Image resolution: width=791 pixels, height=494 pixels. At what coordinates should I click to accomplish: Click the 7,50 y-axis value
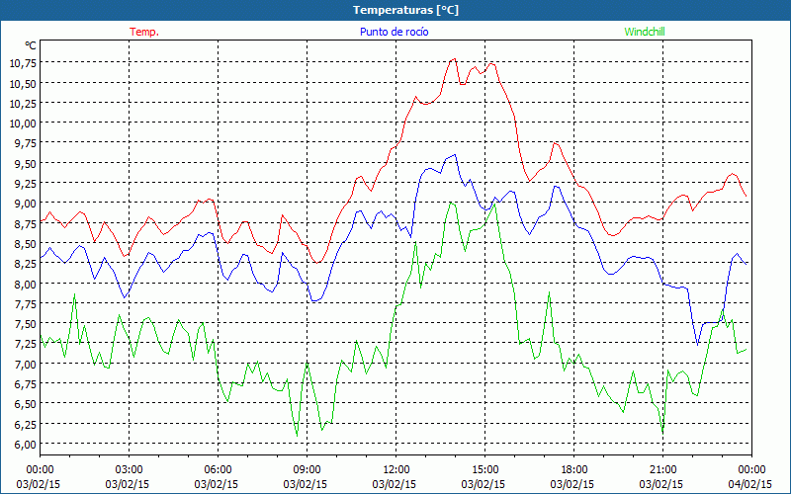(x=25, y=324)
